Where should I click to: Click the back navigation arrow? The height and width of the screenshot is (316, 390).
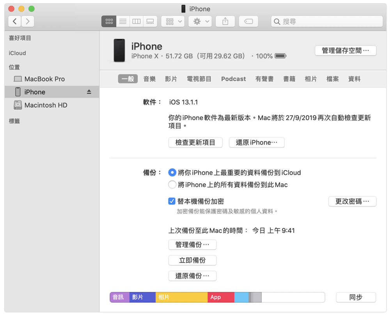click(15, 21)
